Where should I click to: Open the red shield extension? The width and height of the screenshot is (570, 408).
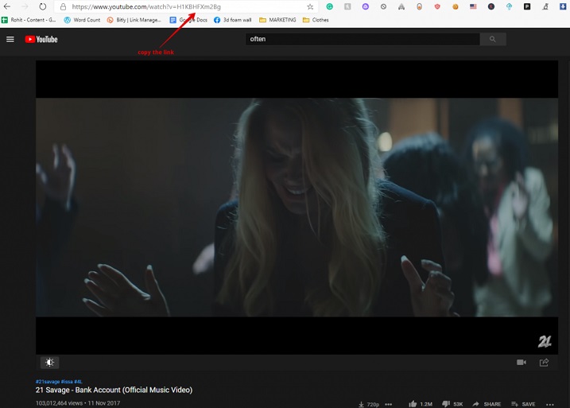pyautogui.click(x=437, y=6)
